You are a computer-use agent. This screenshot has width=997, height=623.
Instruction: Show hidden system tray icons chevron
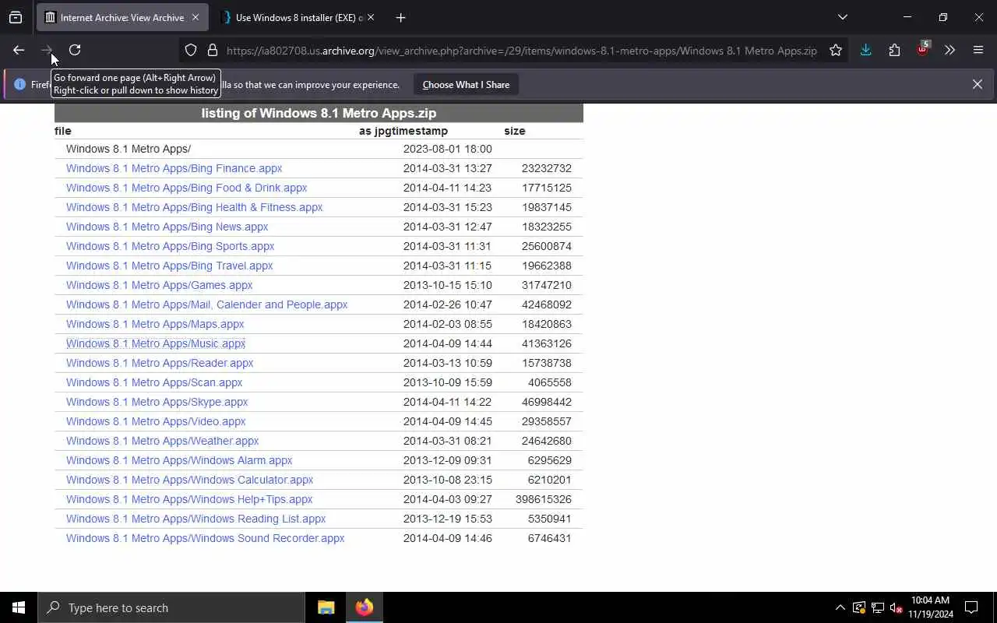(840, 607)
